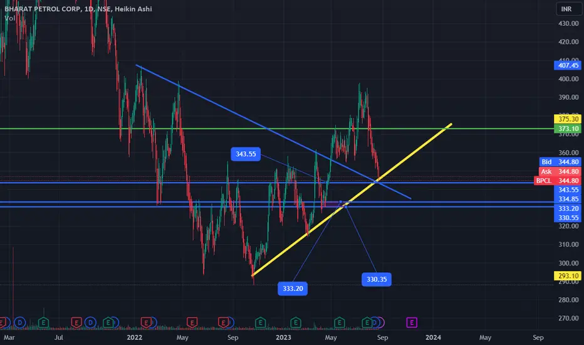Open red earnings E marker just before Sep 2022
The width and height of the screenshot is (584, 345).
(x=223, y=322)
